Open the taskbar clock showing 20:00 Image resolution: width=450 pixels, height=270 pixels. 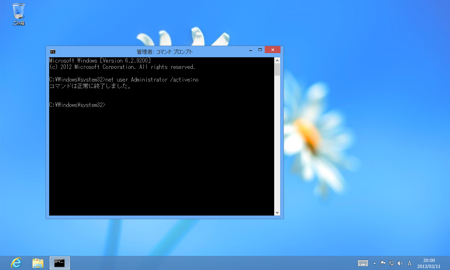(x=429, y=263)
